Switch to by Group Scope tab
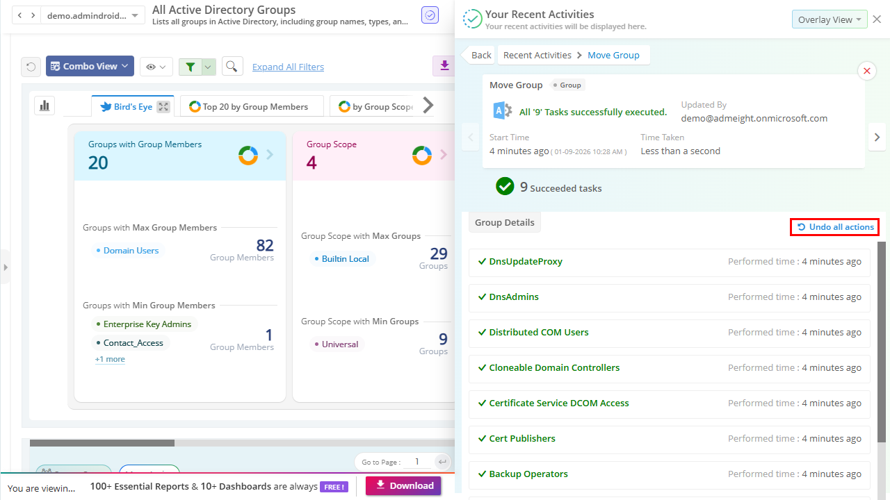890x500 pixels. 374,106
